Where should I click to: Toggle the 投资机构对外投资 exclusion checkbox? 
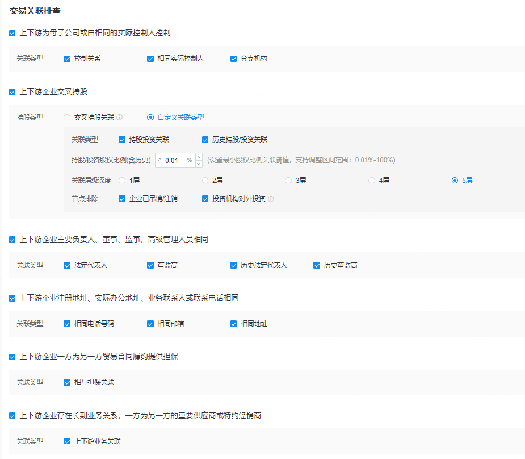point(205,199)
